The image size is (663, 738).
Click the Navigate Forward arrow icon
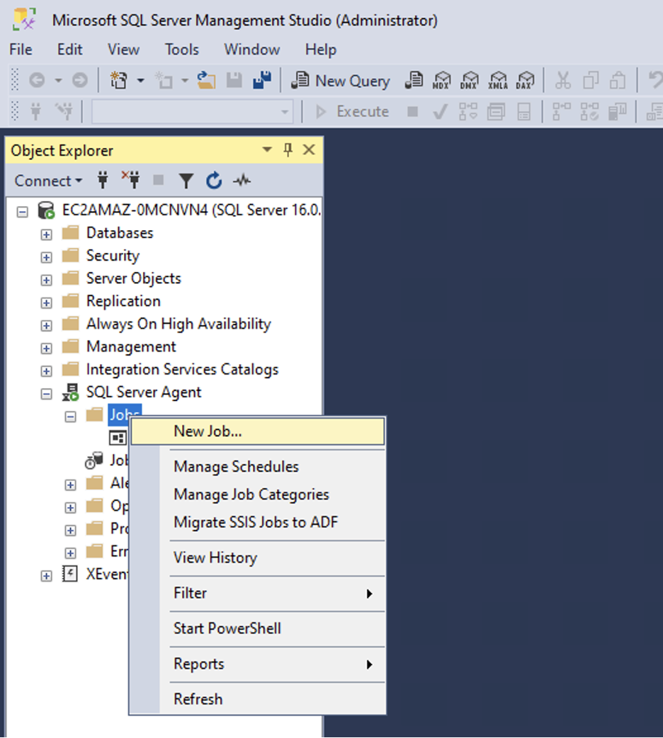coord(79,81)
